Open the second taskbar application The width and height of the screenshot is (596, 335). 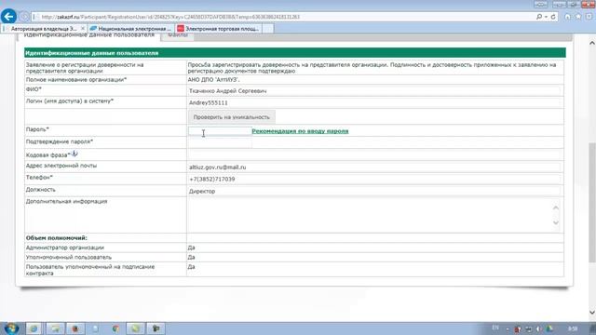pos(56,328)
